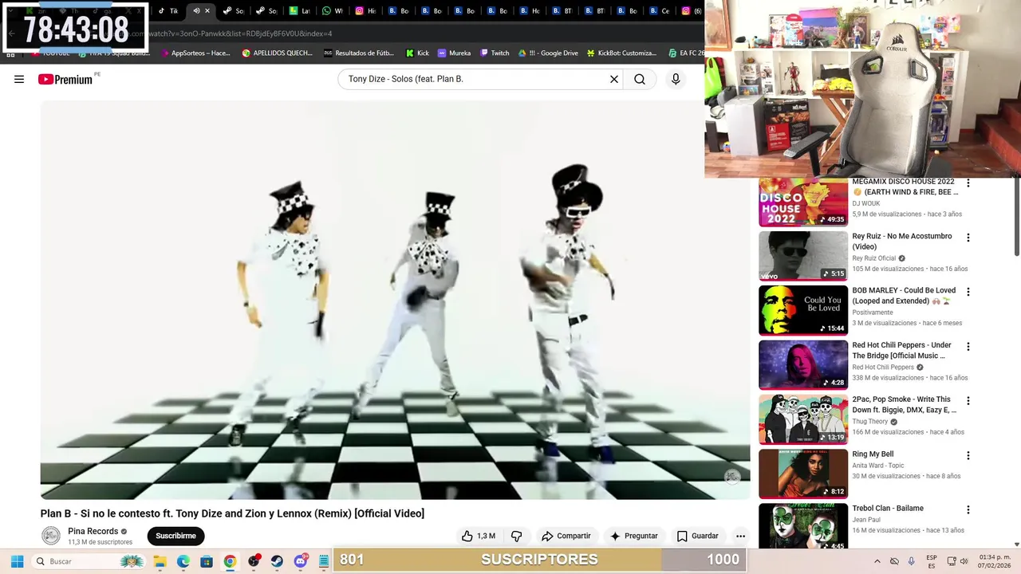Open Kick bookmark in bookmarks bar
The width and height of the screenshot is (1021, 574).
tap(417, 53)
